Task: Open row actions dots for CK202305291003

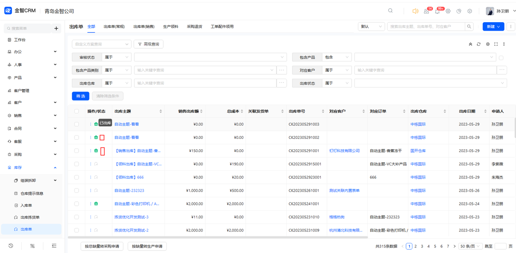Action: pos(91,124)
